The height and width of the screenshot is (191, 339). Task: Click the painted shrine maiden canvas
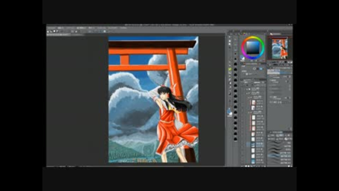[153, 99]
